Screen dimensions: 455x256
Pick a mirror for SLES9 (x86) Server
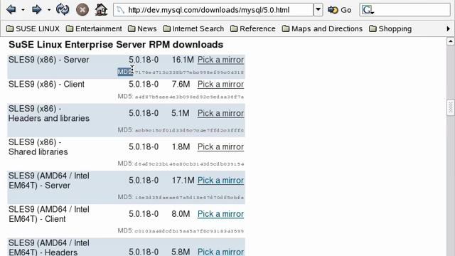(x=220, y=60)
